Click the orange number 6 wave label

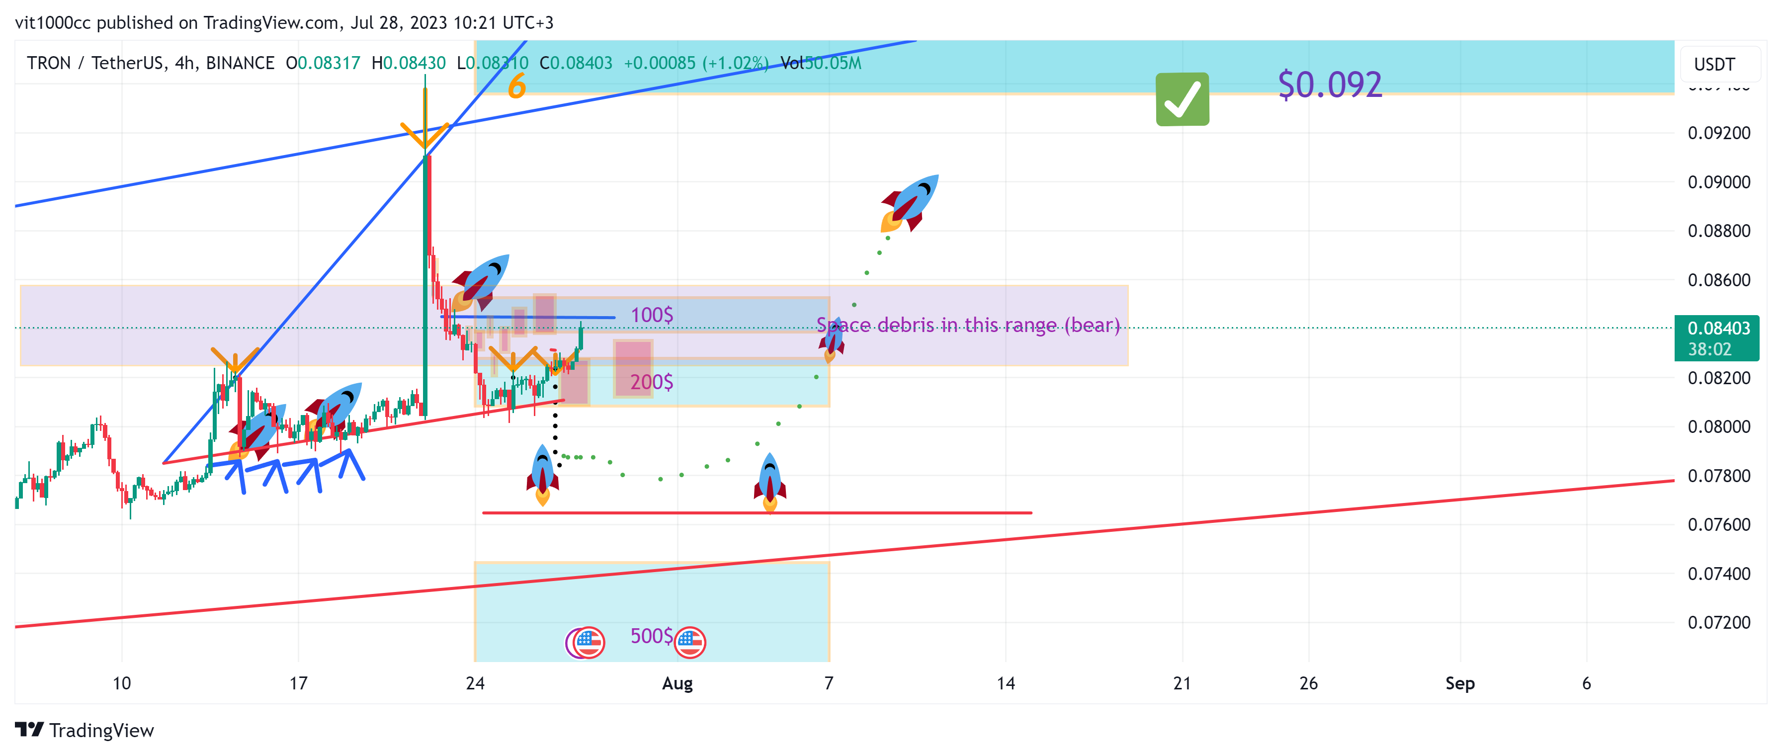(x=517, y=87)
